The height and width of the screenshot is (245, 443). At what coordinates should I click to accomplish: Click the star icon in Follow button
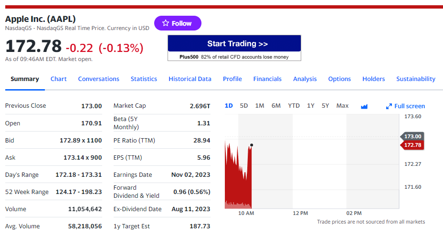point(166,23)
